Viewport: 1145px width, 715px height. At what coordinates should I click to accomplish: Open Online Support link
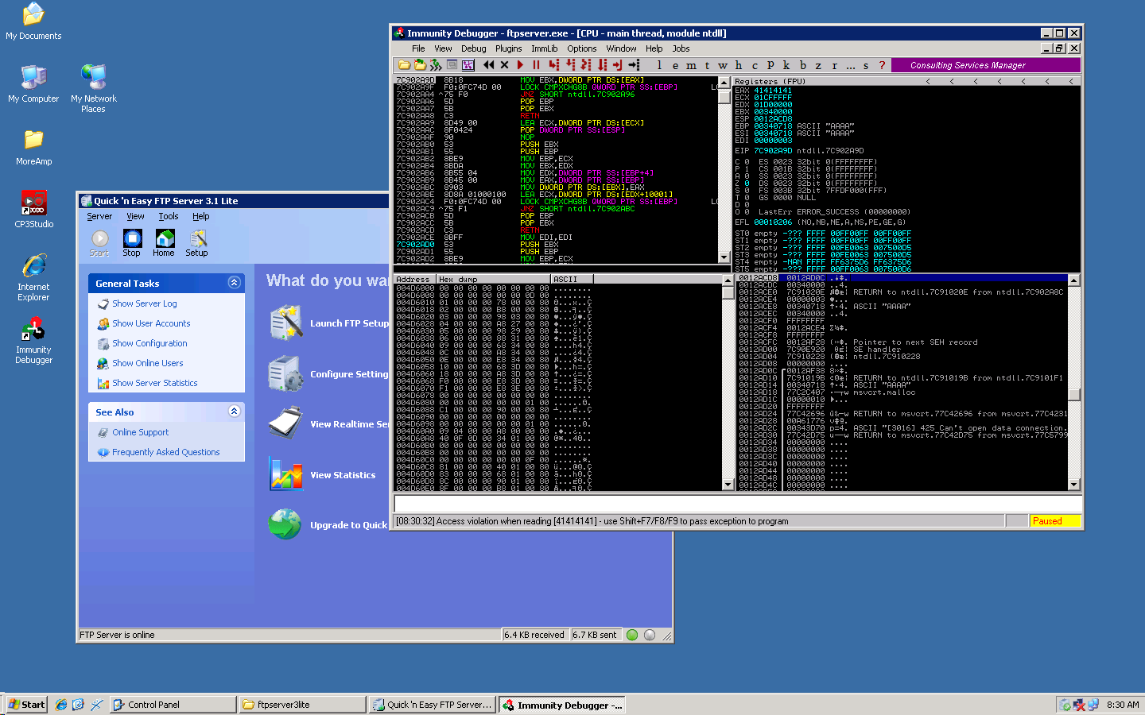141,432
